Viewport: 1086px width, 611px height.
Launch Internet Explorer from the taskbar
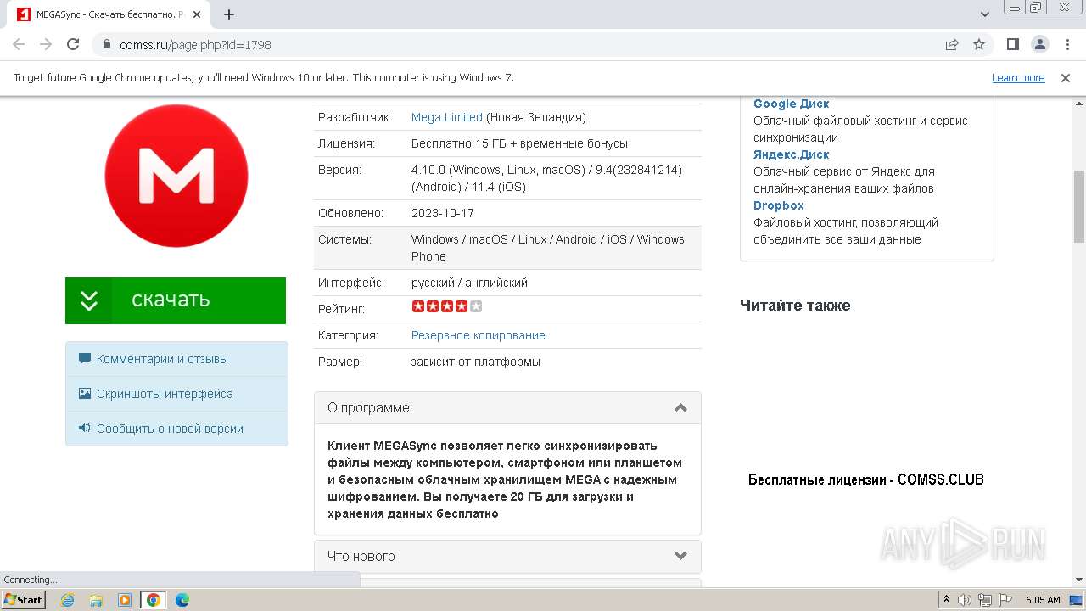(x=68, y=600)
